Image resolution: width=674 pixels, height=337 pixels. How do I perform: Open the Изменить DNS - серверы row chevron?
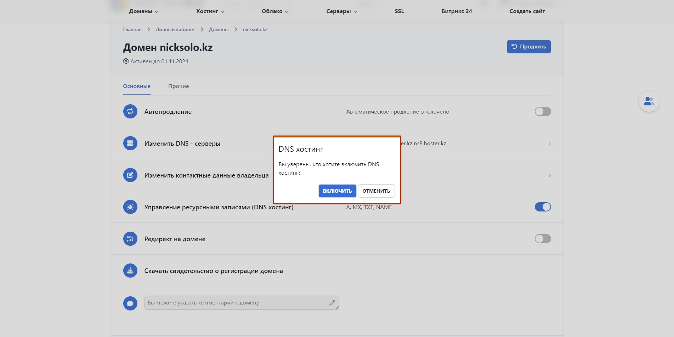[x=549, y=144]
